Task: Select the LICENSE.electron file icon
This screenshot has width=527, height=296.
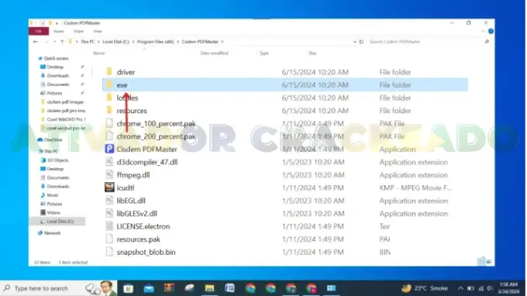Action: click(x=109, y=226)
